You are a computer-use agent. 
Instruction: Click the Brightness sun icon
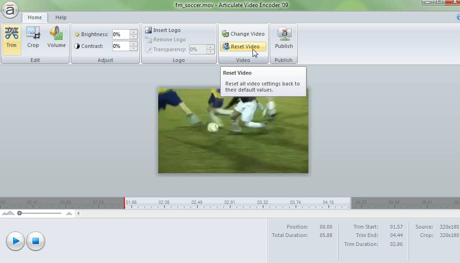pos(77,35)
